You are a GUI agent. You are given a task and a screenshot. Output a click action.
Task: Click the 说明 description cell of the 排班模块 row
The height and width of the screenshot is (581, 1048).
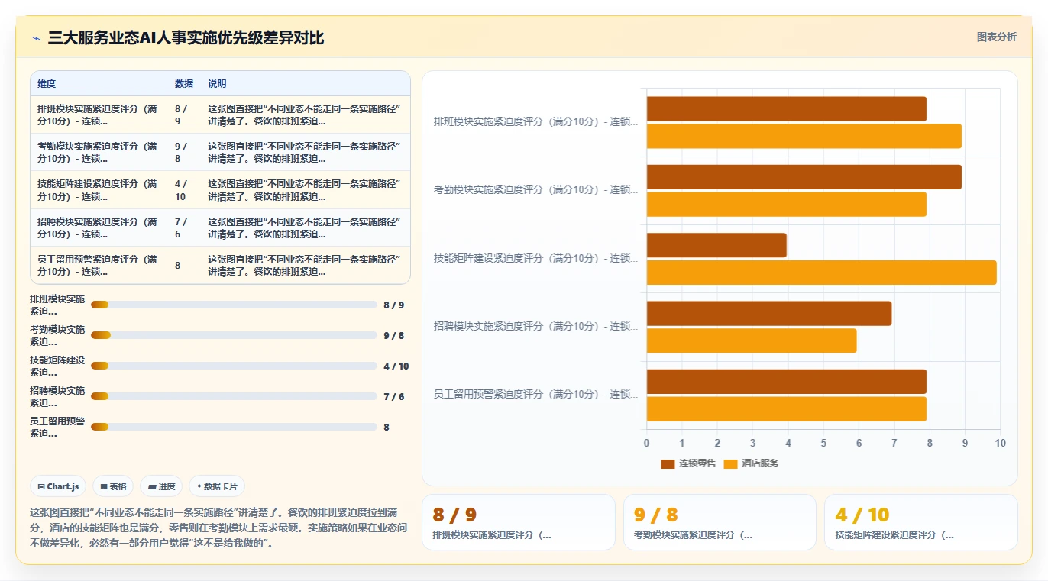(x=306, y=115)
